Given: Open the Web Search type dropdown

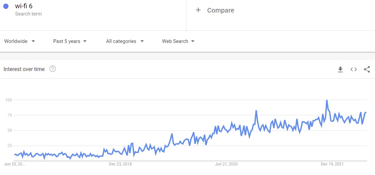Looking at the screenshot, I should pyautogui.click(x=178, y=41).
